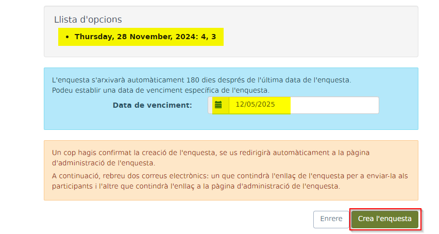Click 'd'administració de l'enquesta.' line in orange panel
This screenshot has height=234, width=439.
(x=104, y=163)
